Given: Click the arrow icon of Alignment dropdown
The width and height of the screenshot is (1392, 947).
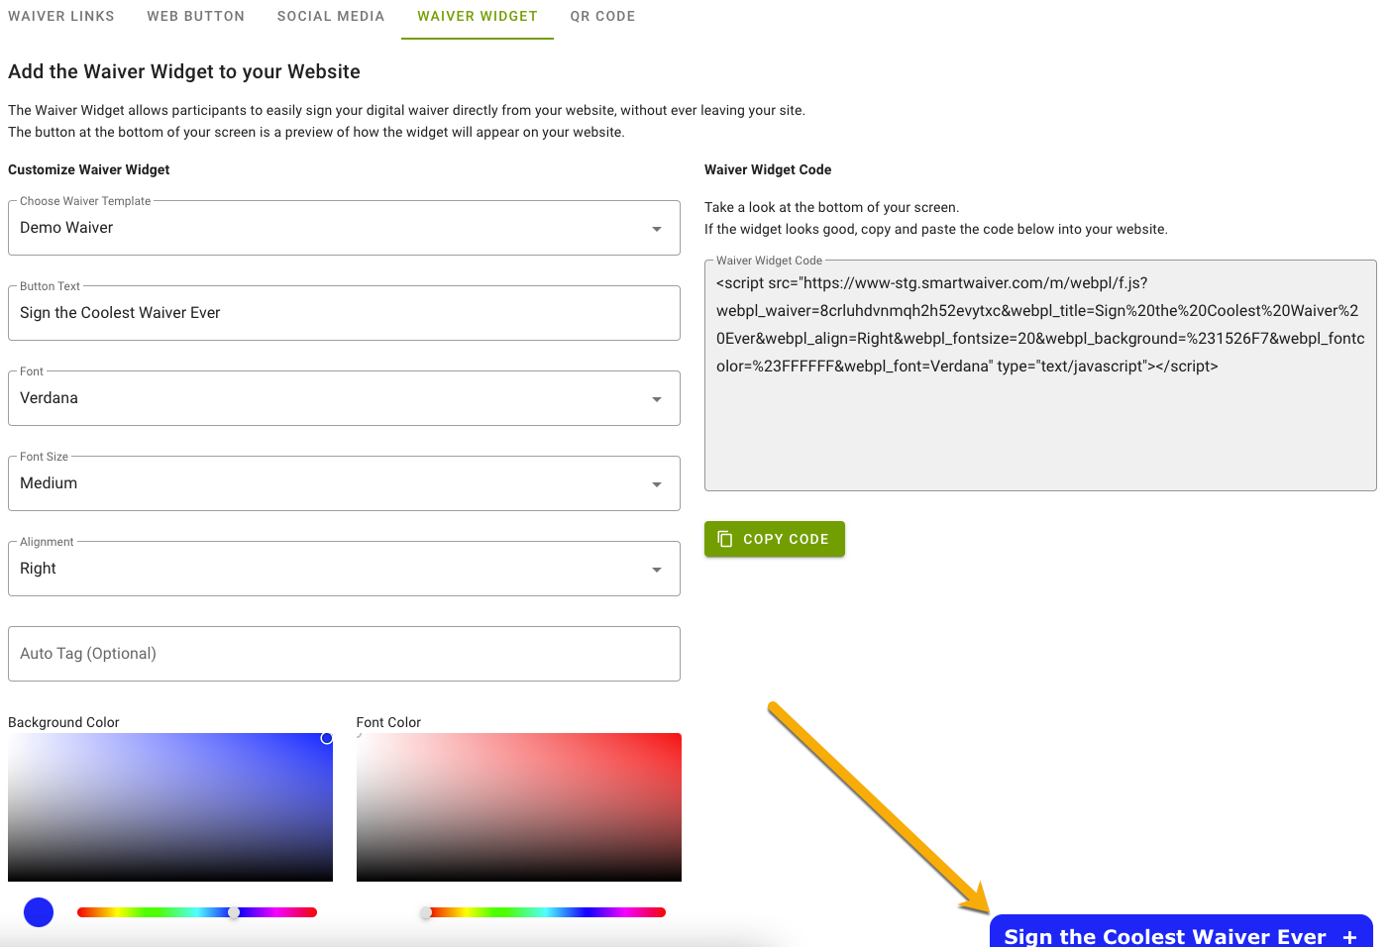Looking at the screenshot, I should (x=657, y=570).
